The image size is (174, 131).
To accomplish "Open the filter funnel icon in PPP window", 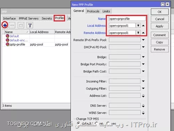I will [x=30, y=25].
